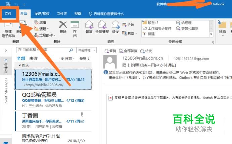This screenshot has width=232, height=144.
Task: Click the Mail icon at bottom left
Action: (x=6, y=143)
